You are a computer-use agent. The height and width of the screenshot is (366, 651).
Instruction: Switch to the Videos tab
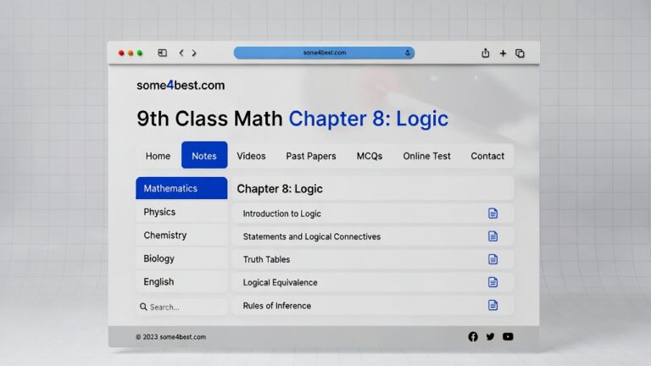pyautogui.click(x=251, y=156)
